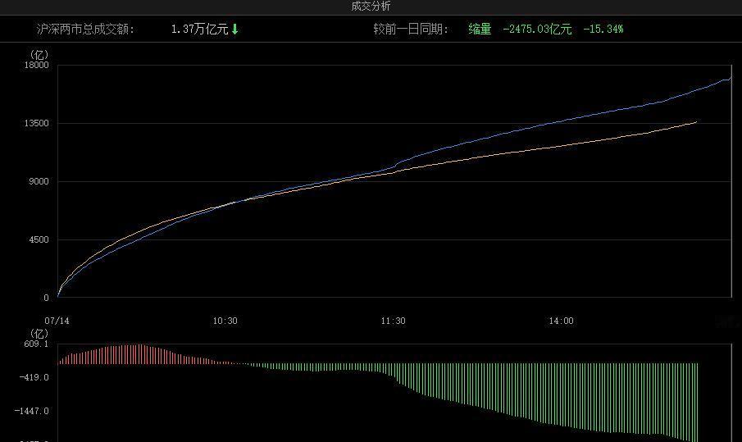Viewport: 742px width, 442px height.
Task: Click the 18000 y-axis label
Action: click(36, 65)
